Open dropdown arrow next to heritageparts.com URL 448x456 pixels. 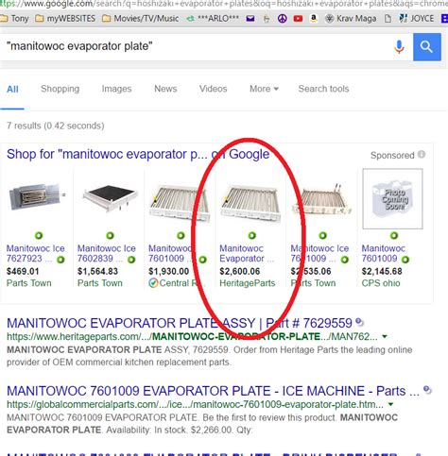pyautogui.click(x=385, y=336)
